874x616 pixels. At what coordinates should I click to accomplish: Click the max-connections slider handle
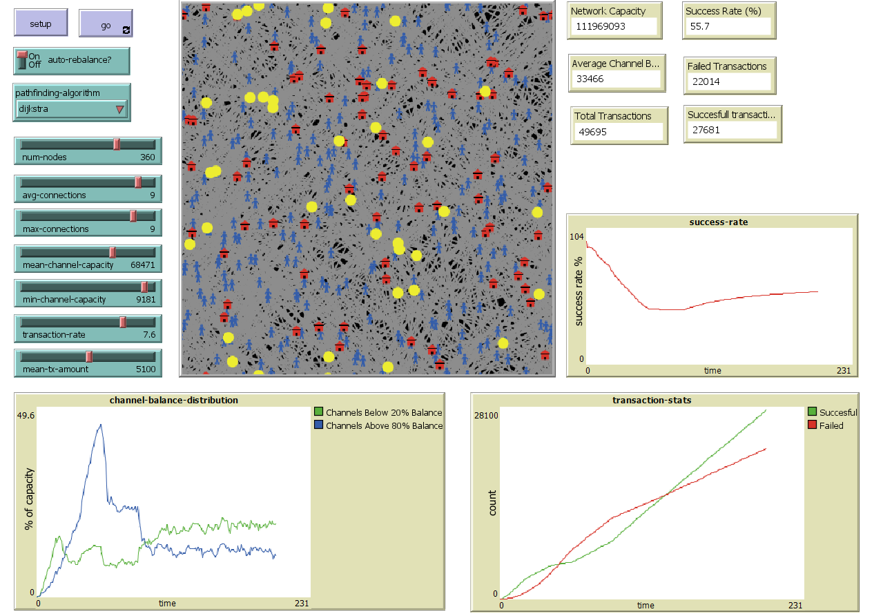(x=133, y=215)
